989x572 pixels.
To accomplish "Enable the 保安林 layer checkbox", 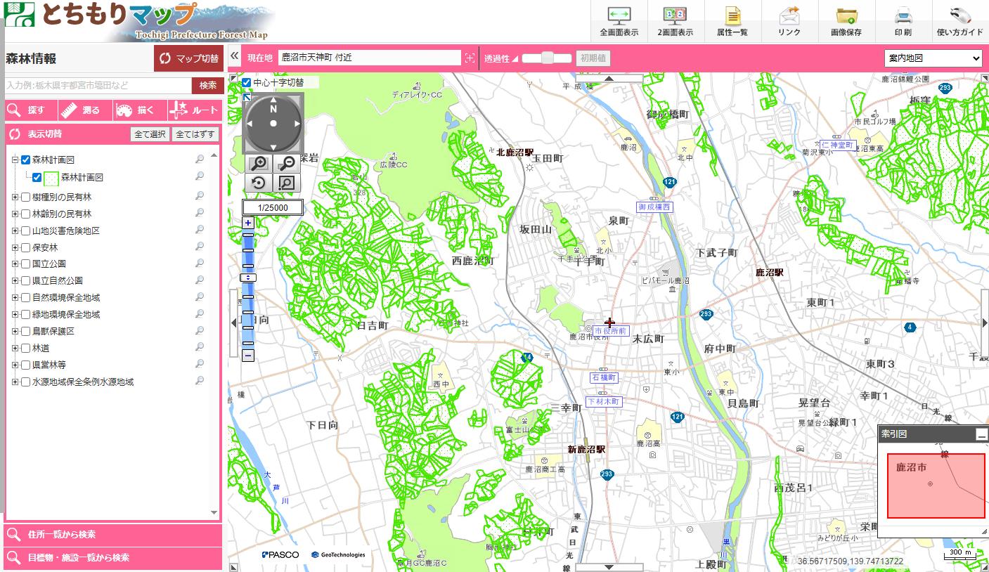I will [x=25, y=247].
